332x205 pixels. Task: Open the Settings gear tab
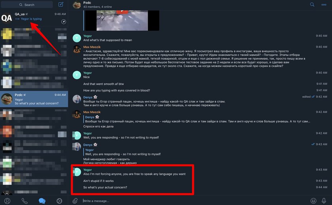click(59, 201)
